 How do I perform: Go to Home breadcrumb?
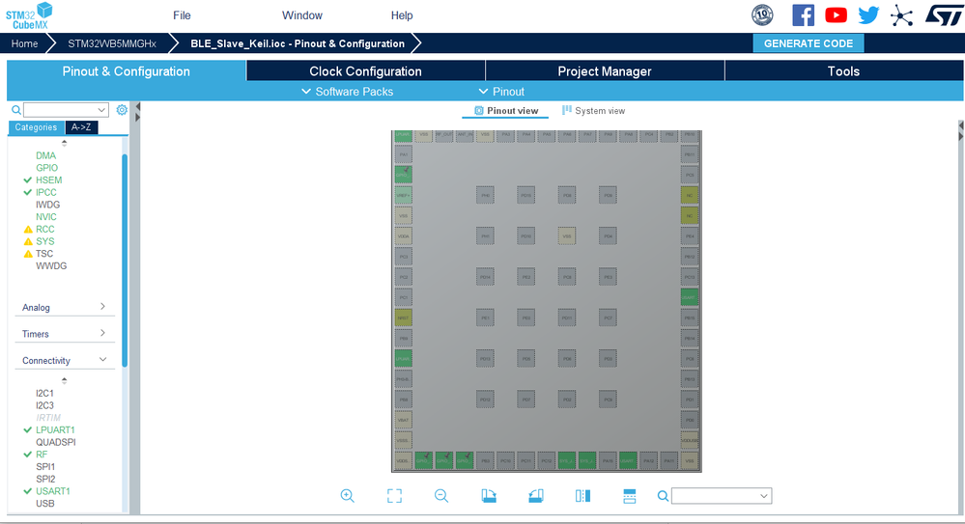click(x=24, y=43)
